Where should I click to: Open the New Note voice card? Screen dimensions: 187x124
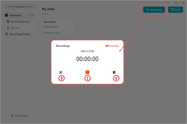click(x=59, y=27)
